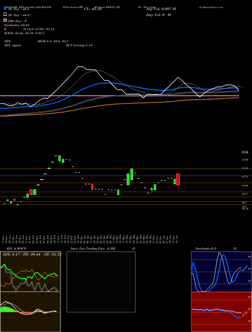Click the white 50 Day legend swatch
Image resolution: width=252 pixels, height=332 pixels.
coord(5,15)
